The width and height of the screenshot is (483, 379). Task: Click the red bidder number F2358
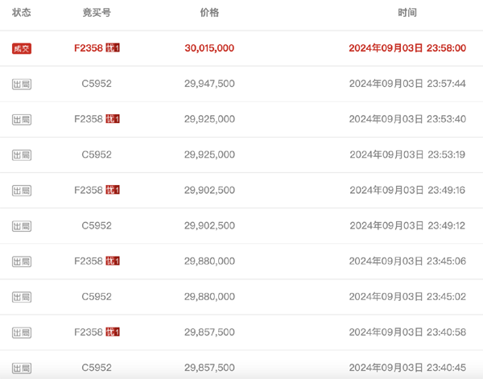pyautogui.click(x=89, y=48)
